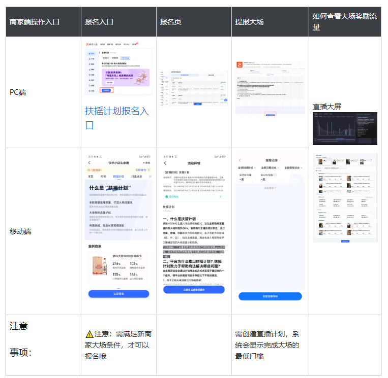Click the 报名入口 header cell
This screenshot has height=378, width=388.
pyautogui.click(x=119, y=22)
